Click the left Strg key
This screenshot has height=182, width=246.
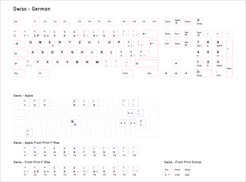pyautogui.click(x=19, y=73)
